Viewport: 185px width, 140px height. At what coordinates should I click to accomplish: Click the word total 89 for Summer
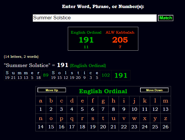(46, 75)
